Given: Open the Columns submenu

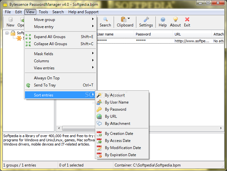Looking at the screenshot, I should (x=60, y=61).
